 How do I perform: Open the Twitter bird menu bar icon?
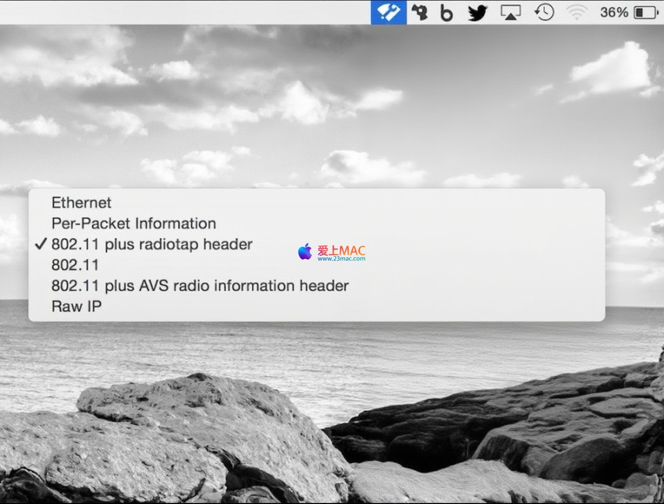coord(478,13)
